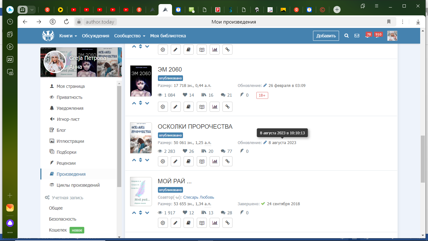428x241 pixels.
Task: Open the reader icon for ЭМ 2060
Action: pos(202,107)
